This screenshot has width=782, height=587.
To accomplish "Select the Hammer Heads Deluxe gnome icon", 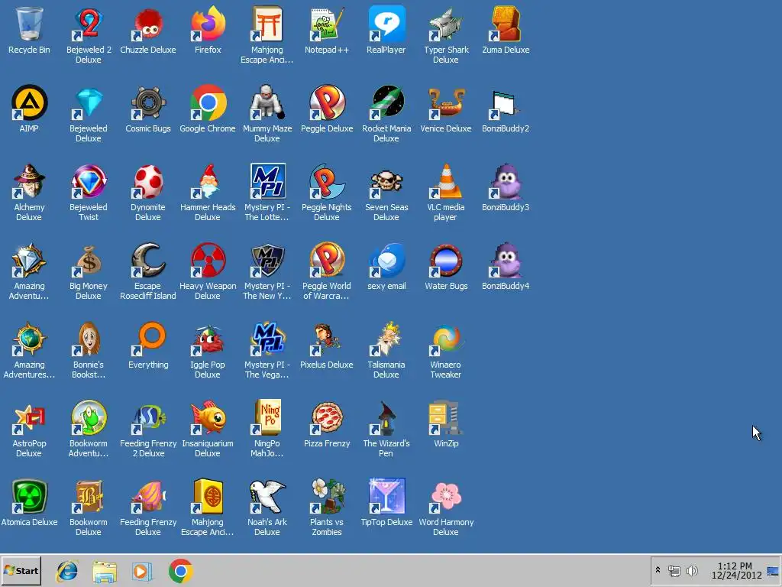I will pos(208,181).
